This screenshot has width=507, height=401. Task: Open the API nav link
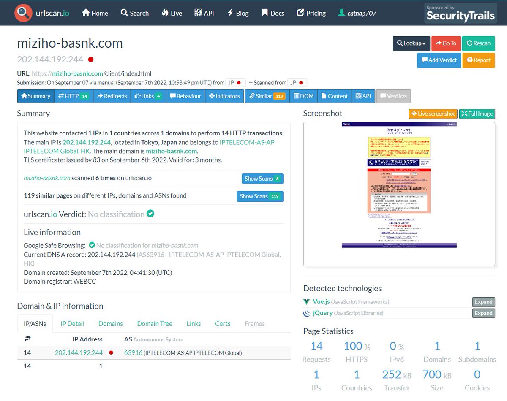(204, 13)
